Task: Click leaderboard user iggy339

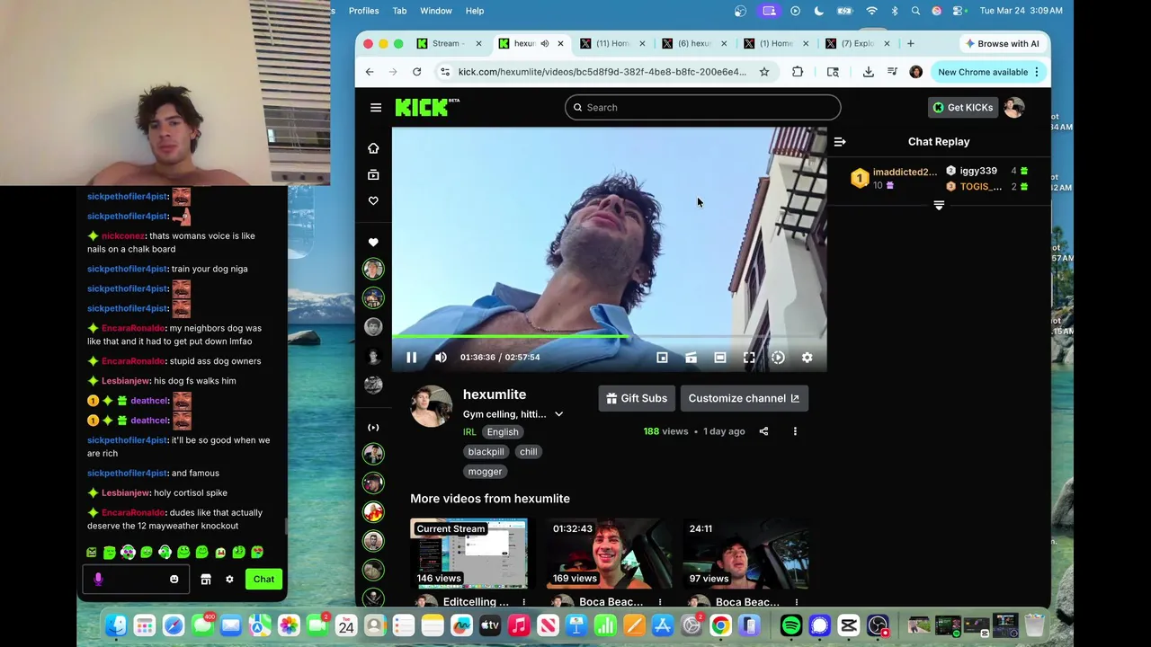Action: pyautogui.click(x=978, y=171)
